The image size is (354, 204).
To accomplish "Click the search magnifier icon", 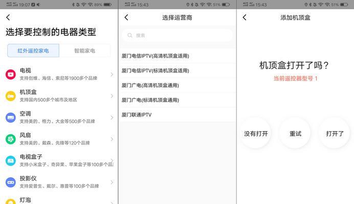I will [130, 35].
